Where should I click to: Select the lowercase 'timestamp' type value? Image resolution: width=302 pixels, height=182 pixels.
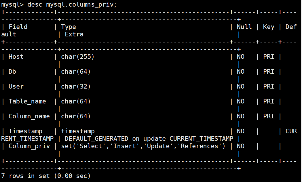click(78, 131)
